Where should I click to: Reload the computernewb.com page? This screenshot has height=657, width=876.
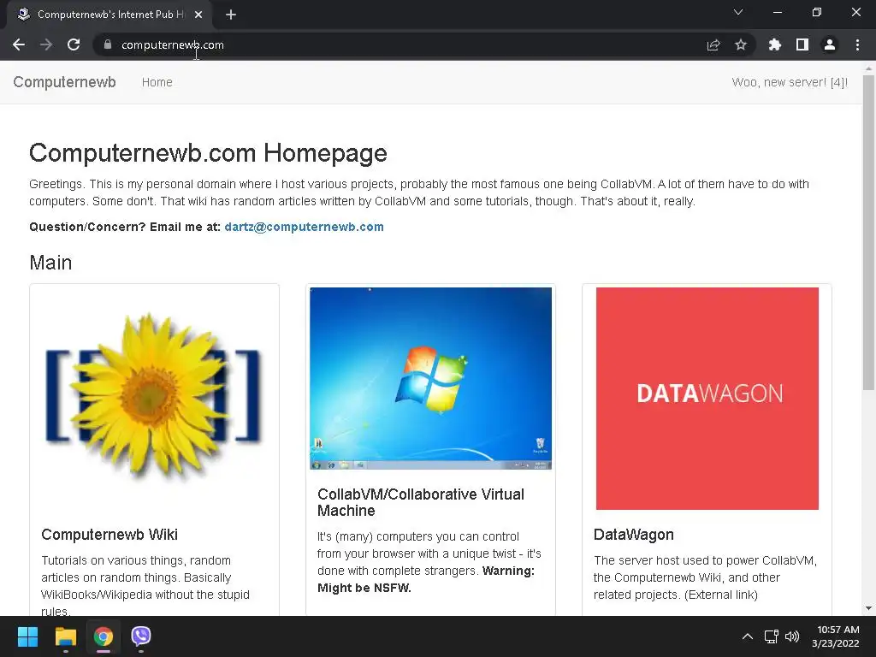pyautogui.click(x=74, y=44)
